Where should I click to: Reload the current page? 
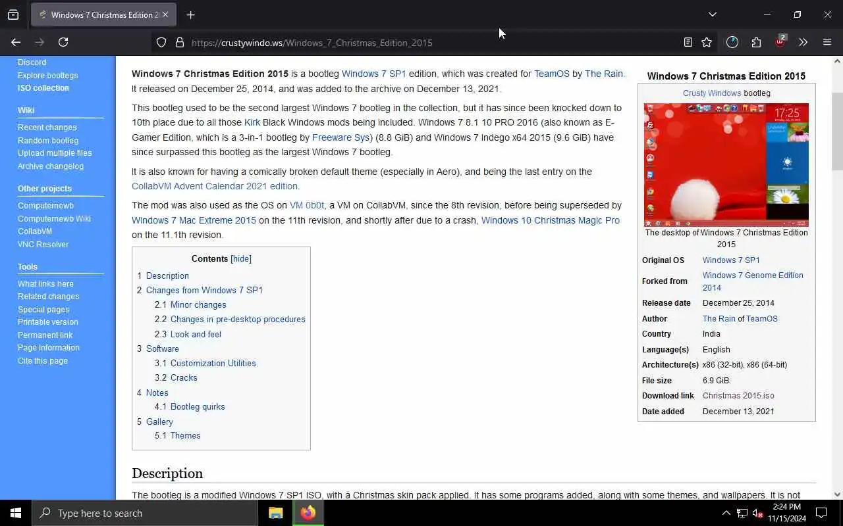[x=63, y=42]
